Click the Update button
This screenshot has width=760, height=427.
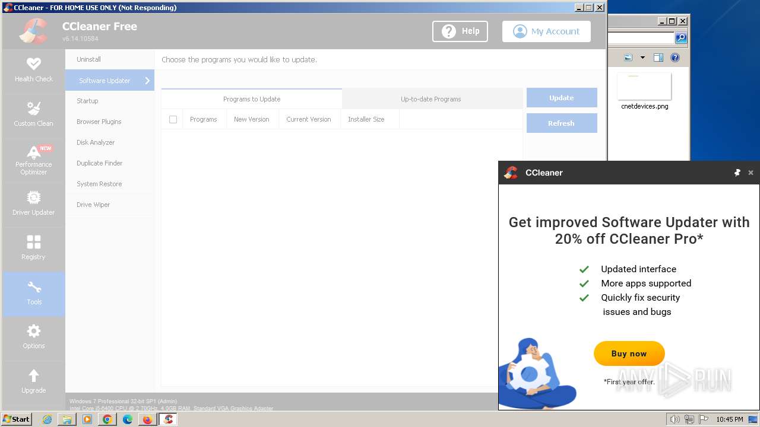coord(562,98)
